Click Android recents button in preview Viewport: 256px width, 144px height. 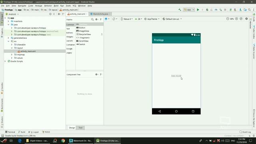click(193, 111)
